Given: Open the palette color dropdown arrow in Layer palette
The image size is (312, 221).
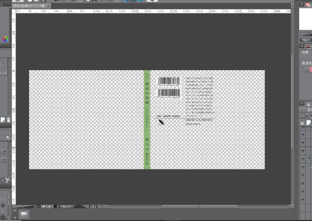Looking at the screenshot, I should point(308,116).
